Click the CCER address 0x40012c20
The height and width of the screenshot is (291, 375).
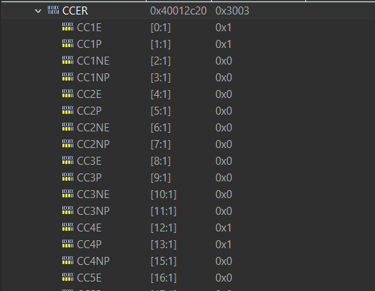[x=178, y=11]
